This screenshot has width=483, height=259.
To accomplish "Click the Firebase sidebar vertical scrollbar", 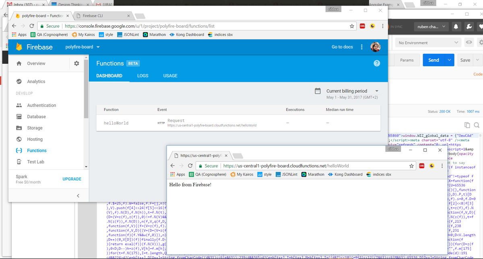I will coord(86,88).
